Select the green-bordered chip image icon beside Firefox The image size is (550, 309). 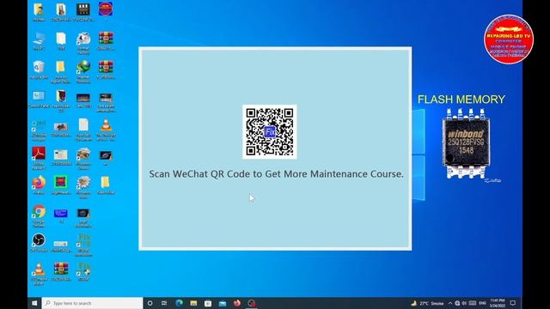pyautogui.click(x=61, y=185)
